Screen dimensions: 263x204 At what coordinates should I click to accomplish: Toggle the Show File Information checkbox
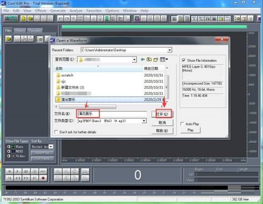[184, 60]
